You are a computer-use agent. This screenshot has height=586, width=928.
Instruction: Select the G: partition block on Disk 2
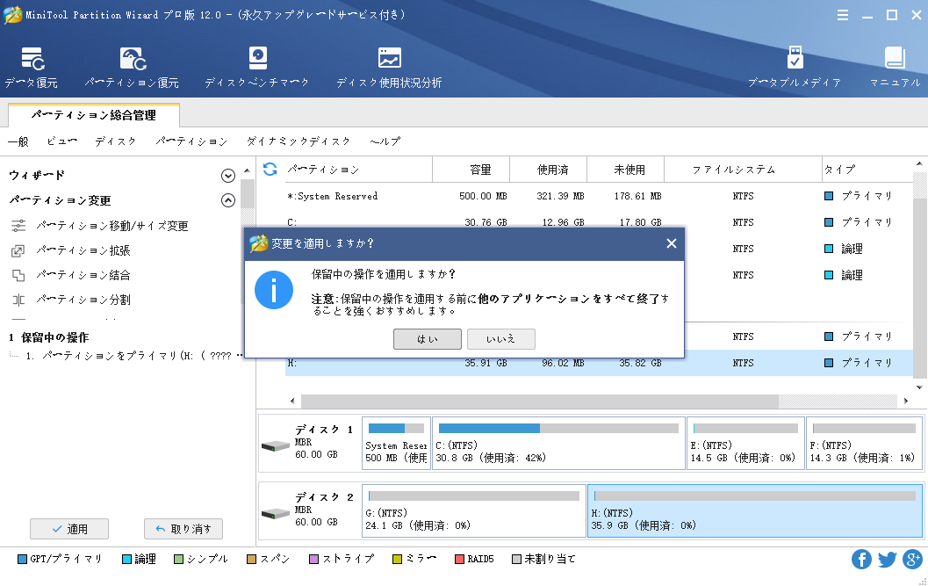pos(473,510)
